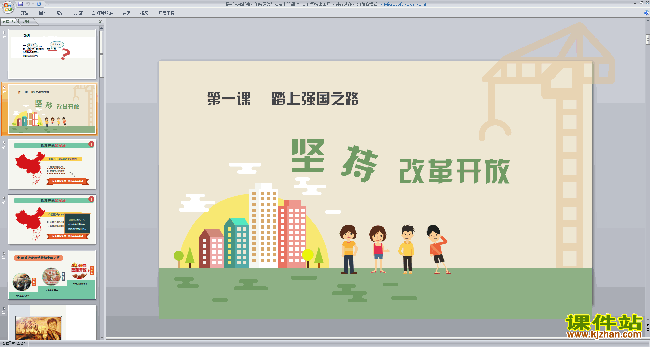The width and height of the screenshot is (650, 347).
Task: Click the Redo/Repeat arrow icon
Action: (39, 4)
